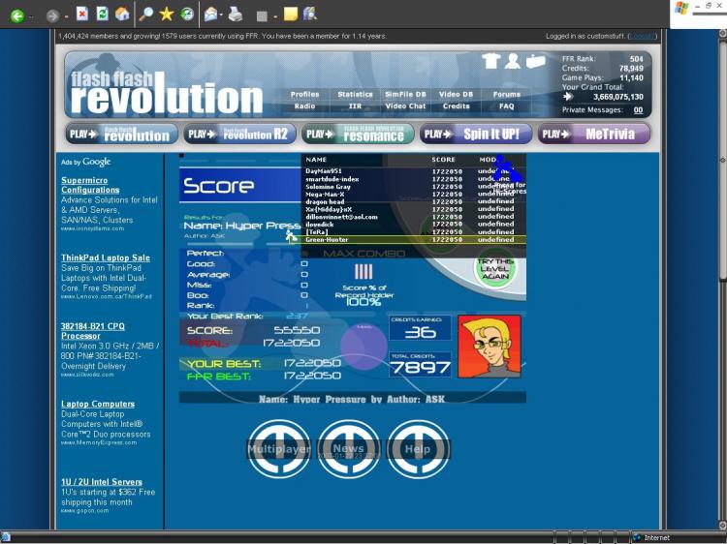
Task: Open Favorites with the yellow star icon
Action: tap(167, 15)
